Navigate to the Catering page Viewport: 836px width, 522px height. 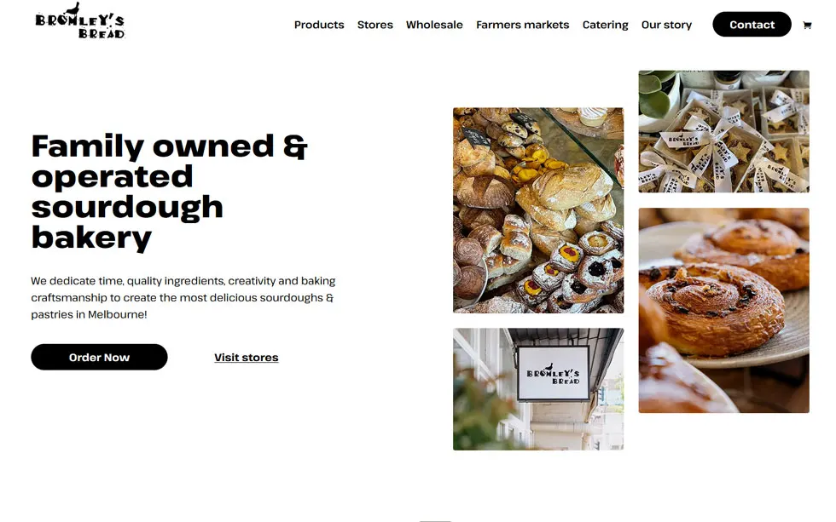pos(605,25)
